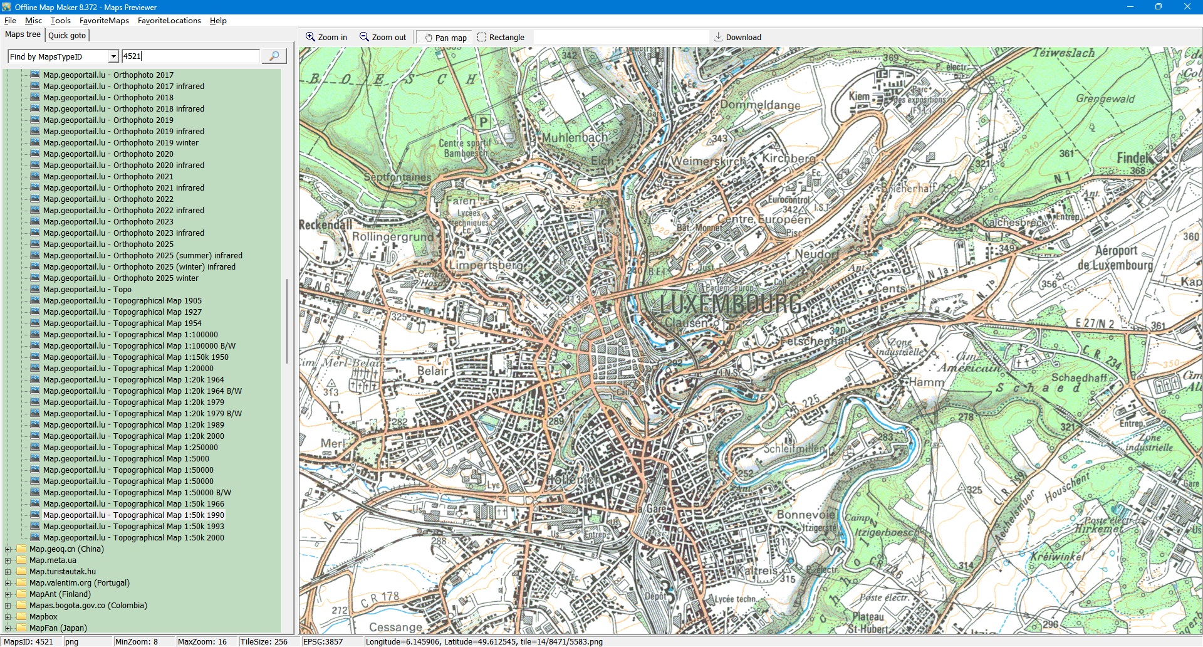This screenshot has height=647, width=1203.
Task: Open the Find by MapsTypeID dropdown
Action: [x=113, y=56]
